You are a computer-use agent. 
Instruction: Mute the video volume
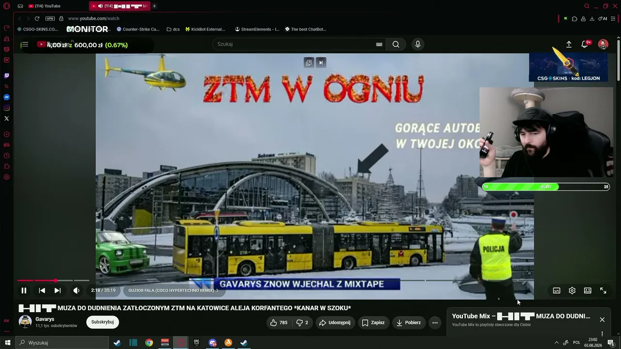pos(76,290)
